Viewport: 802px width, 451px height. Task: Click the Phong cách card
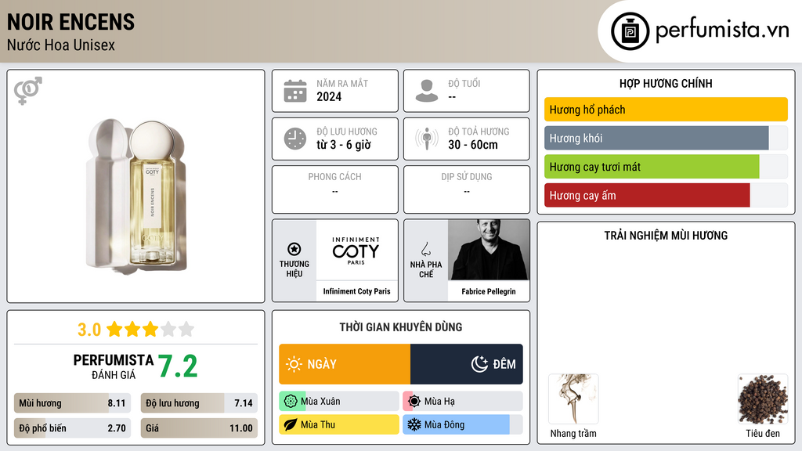click(335, 189)
